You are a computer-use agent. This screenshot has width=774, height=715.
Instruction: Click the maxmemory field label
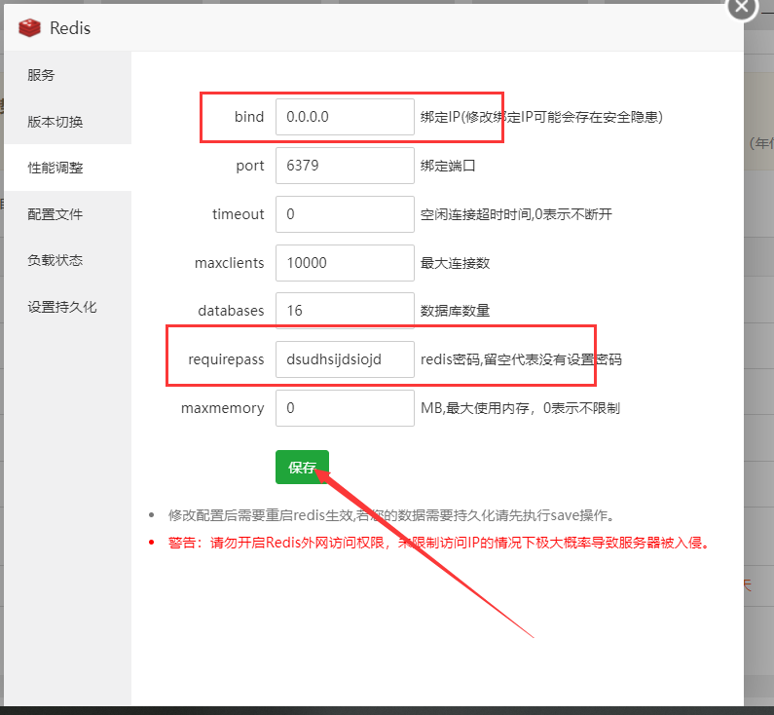pyautogui.click(x=223, y=408)
